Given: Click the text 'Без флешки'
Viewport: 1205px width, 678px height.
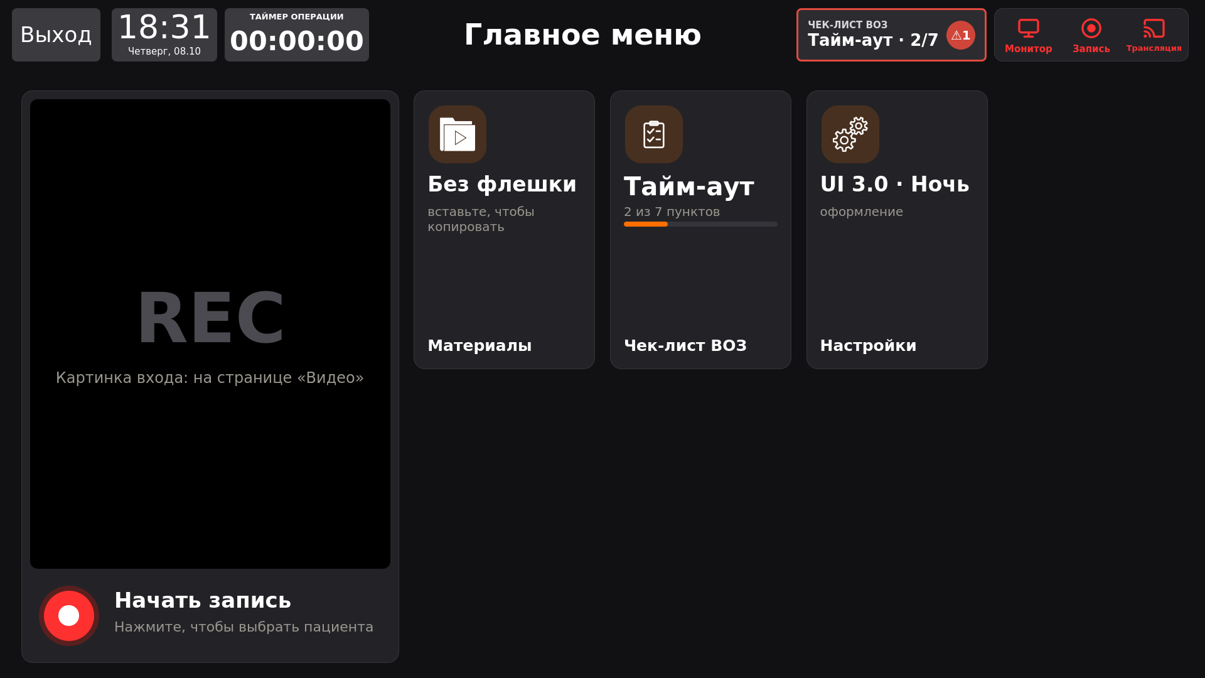Looking at the screenshot, I should pos(502,184).
